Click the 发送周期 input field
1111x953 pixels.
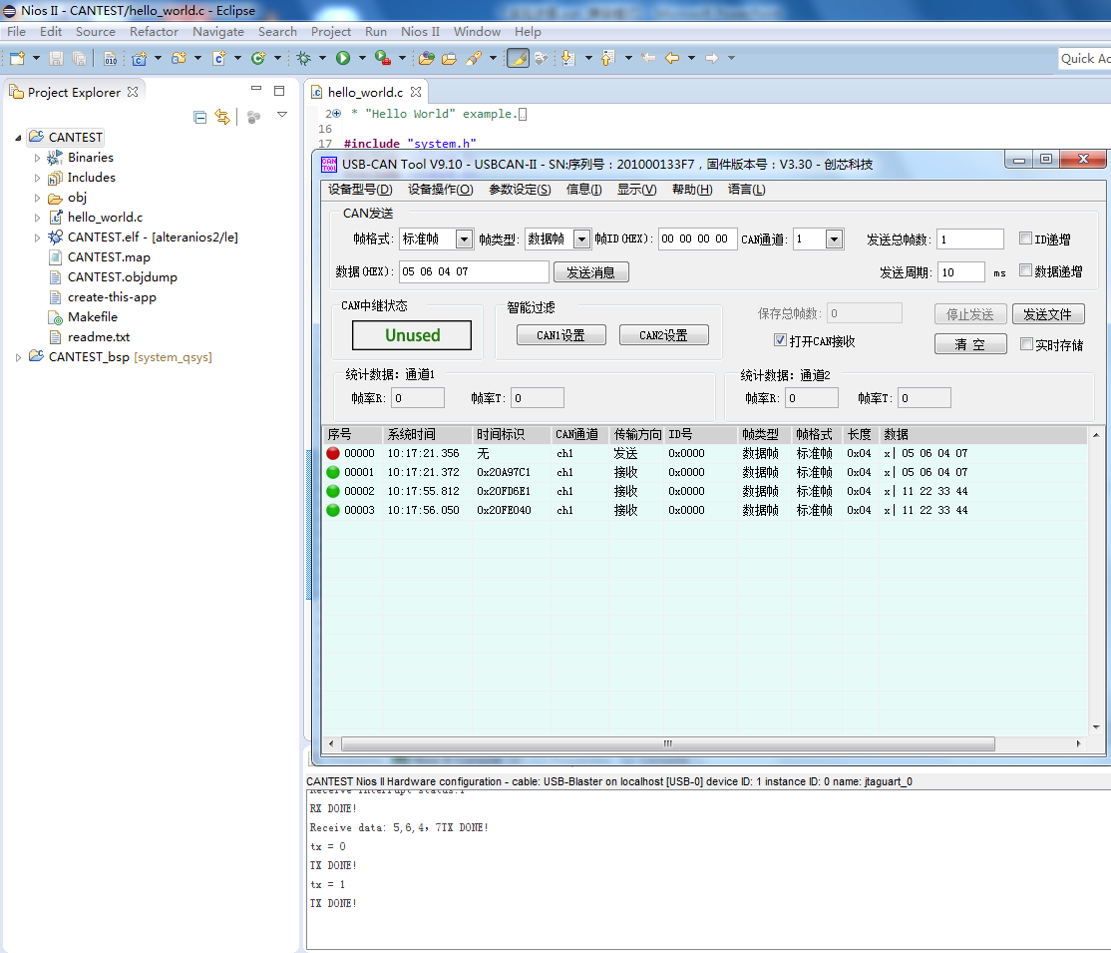(961, 272)
